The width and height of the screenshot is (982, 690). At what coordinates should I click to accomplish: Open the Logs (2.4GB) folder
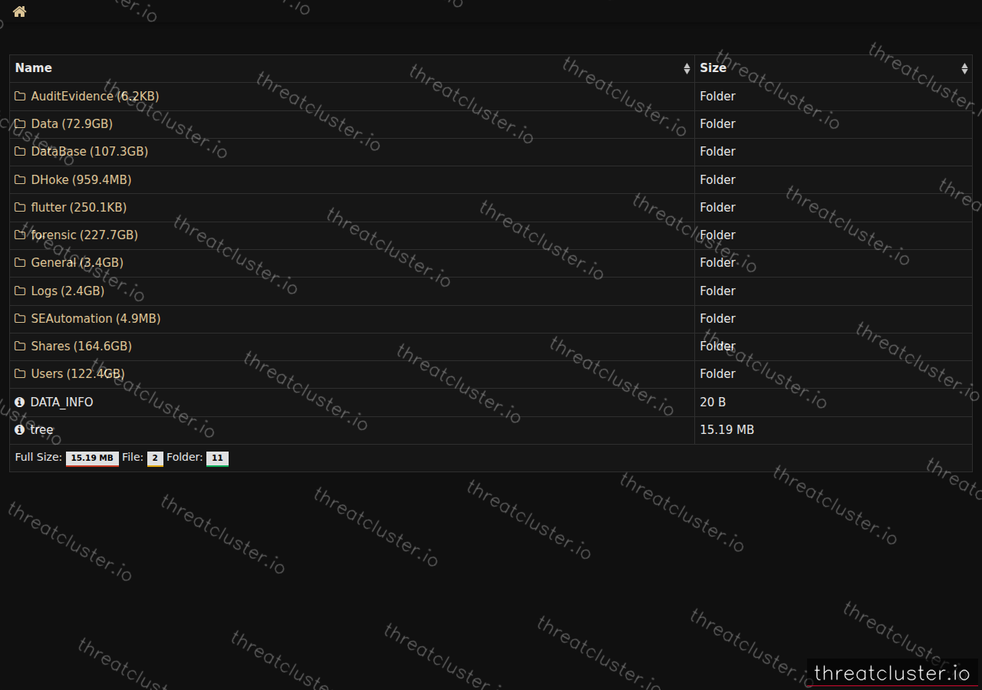pos(68,291)
